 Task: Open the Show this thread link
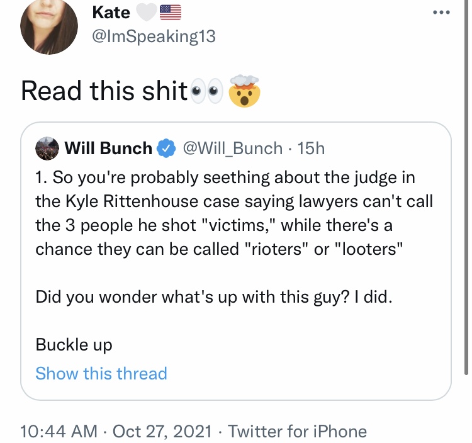coord(101,374)
